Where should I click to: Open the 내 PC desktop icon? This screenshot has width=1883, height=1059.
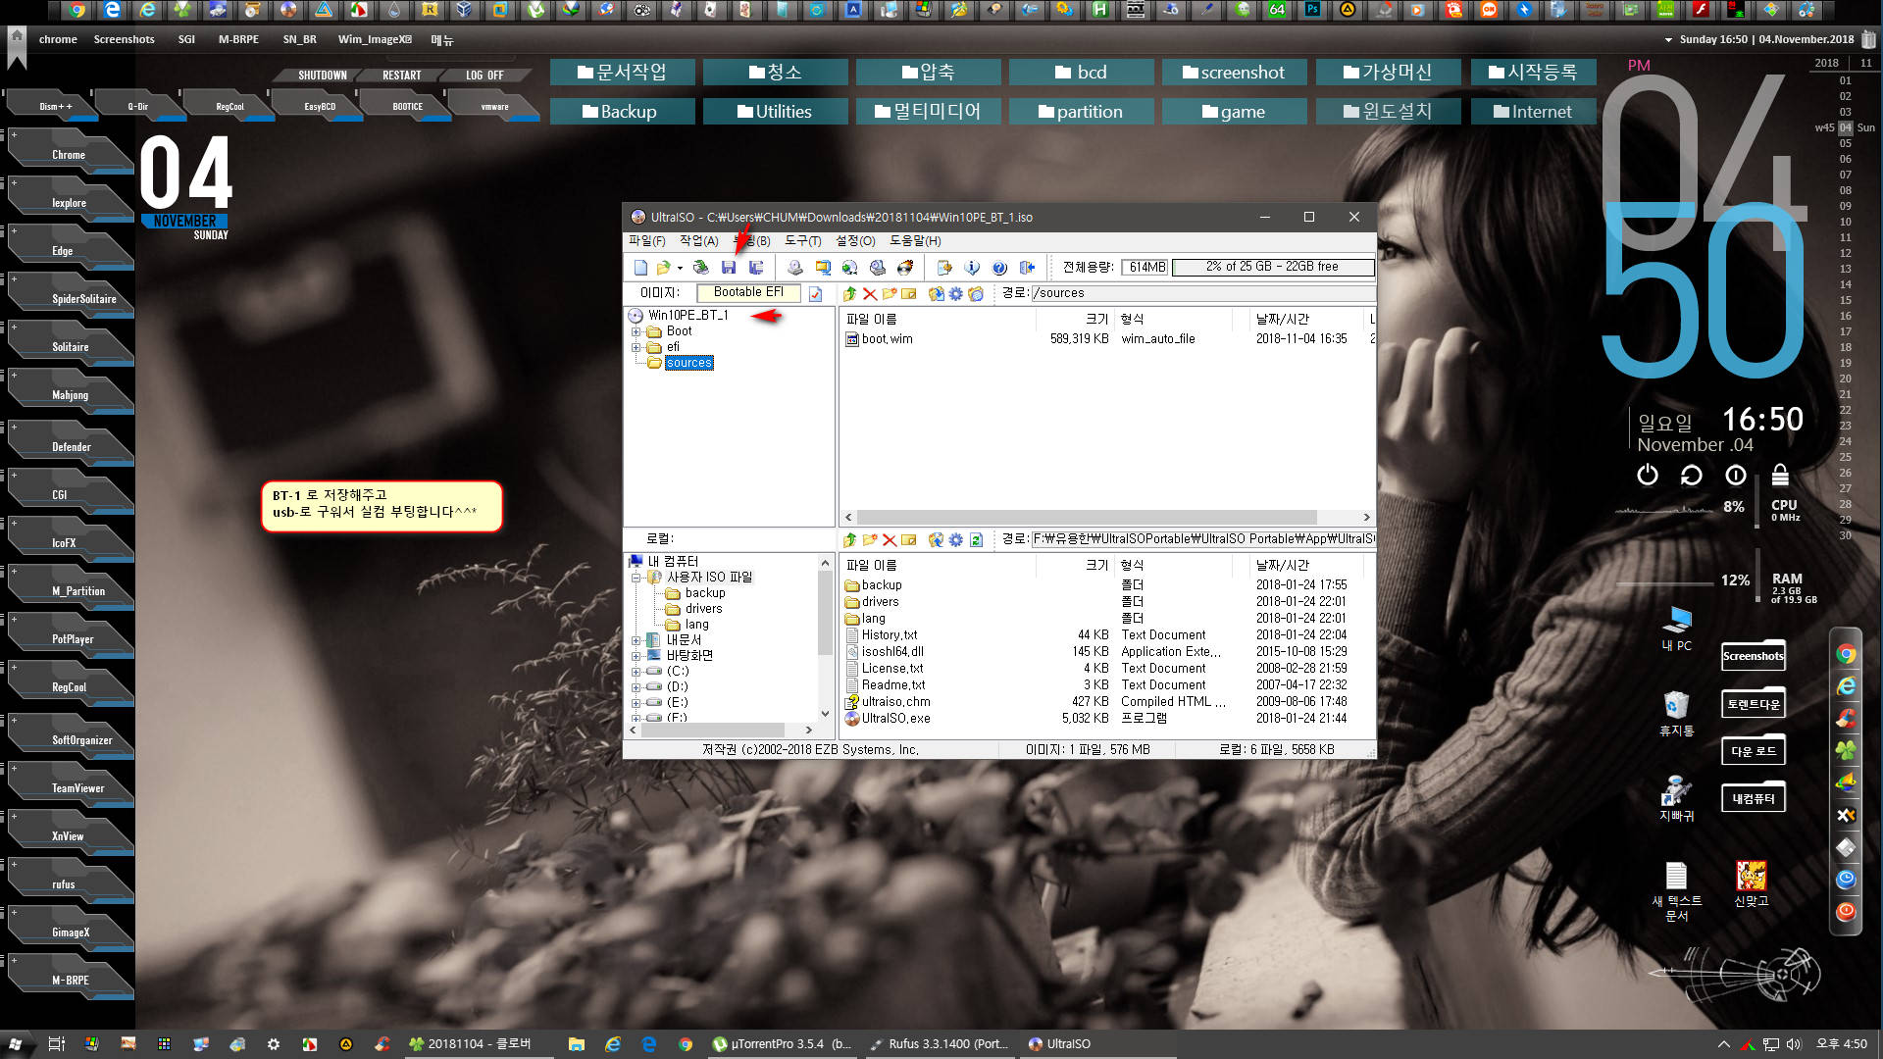(1676, 629)
